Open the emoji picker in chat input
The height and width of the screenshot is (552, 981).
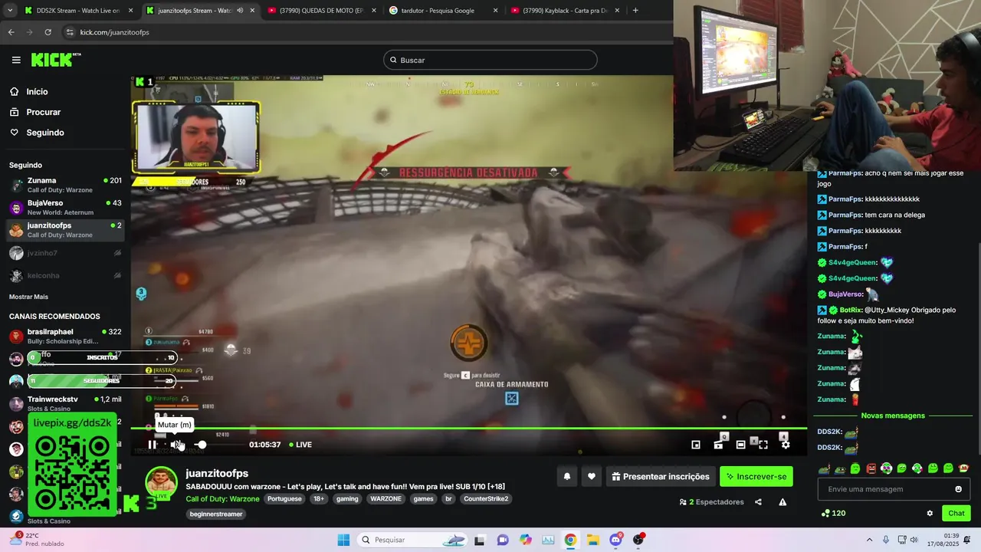pyautogui.click(x=958, y=489)
